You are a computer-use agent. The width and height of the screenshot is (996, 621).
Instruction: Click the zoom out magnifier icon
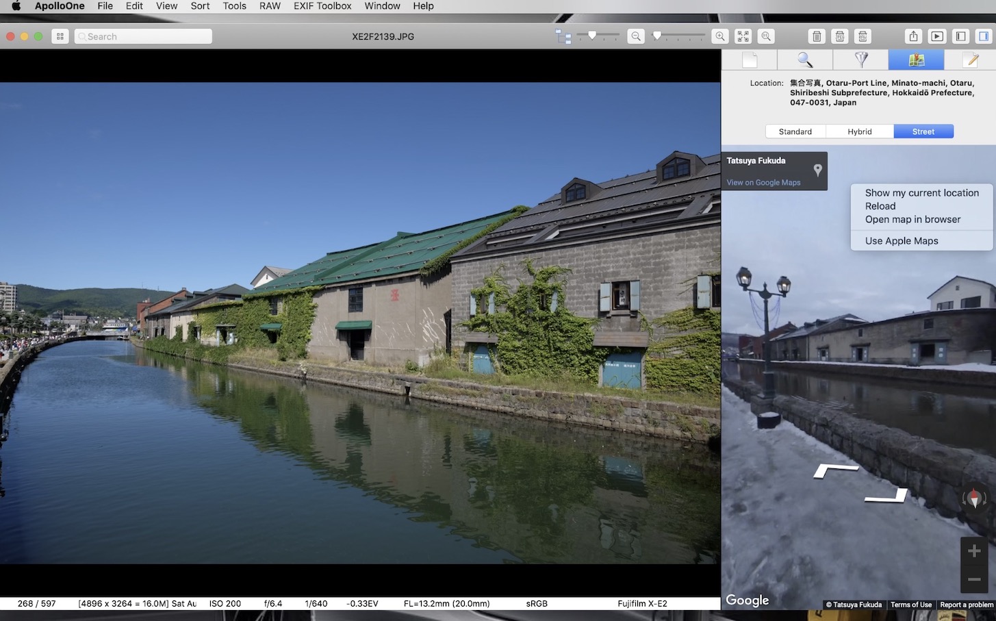(x=636, y=36)
